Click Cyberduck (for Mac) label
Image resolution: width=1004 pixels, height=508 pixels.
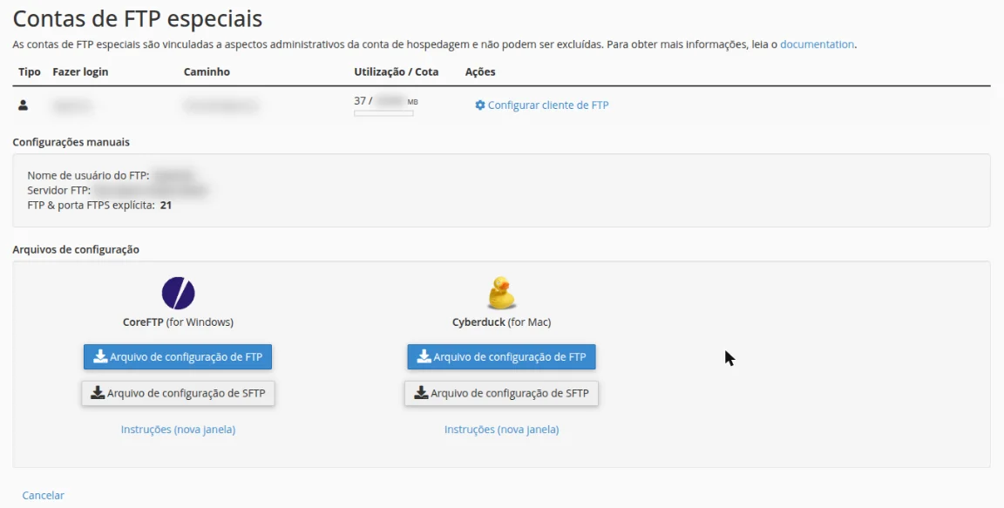(501, 322)
